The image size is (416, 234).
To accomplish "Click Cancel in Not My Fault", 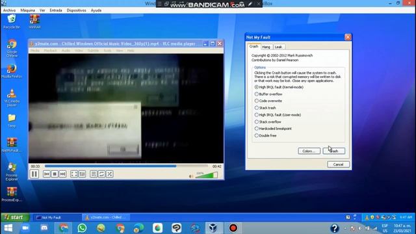I will (x=338, y=164).
